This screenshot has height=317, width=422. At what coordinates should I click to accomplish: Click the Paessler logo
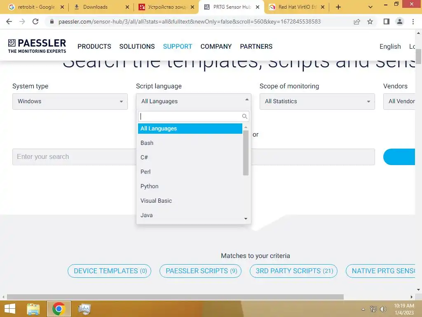(x=37, y=46)
